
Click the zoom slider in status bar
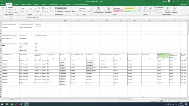(x=178, y=101)
